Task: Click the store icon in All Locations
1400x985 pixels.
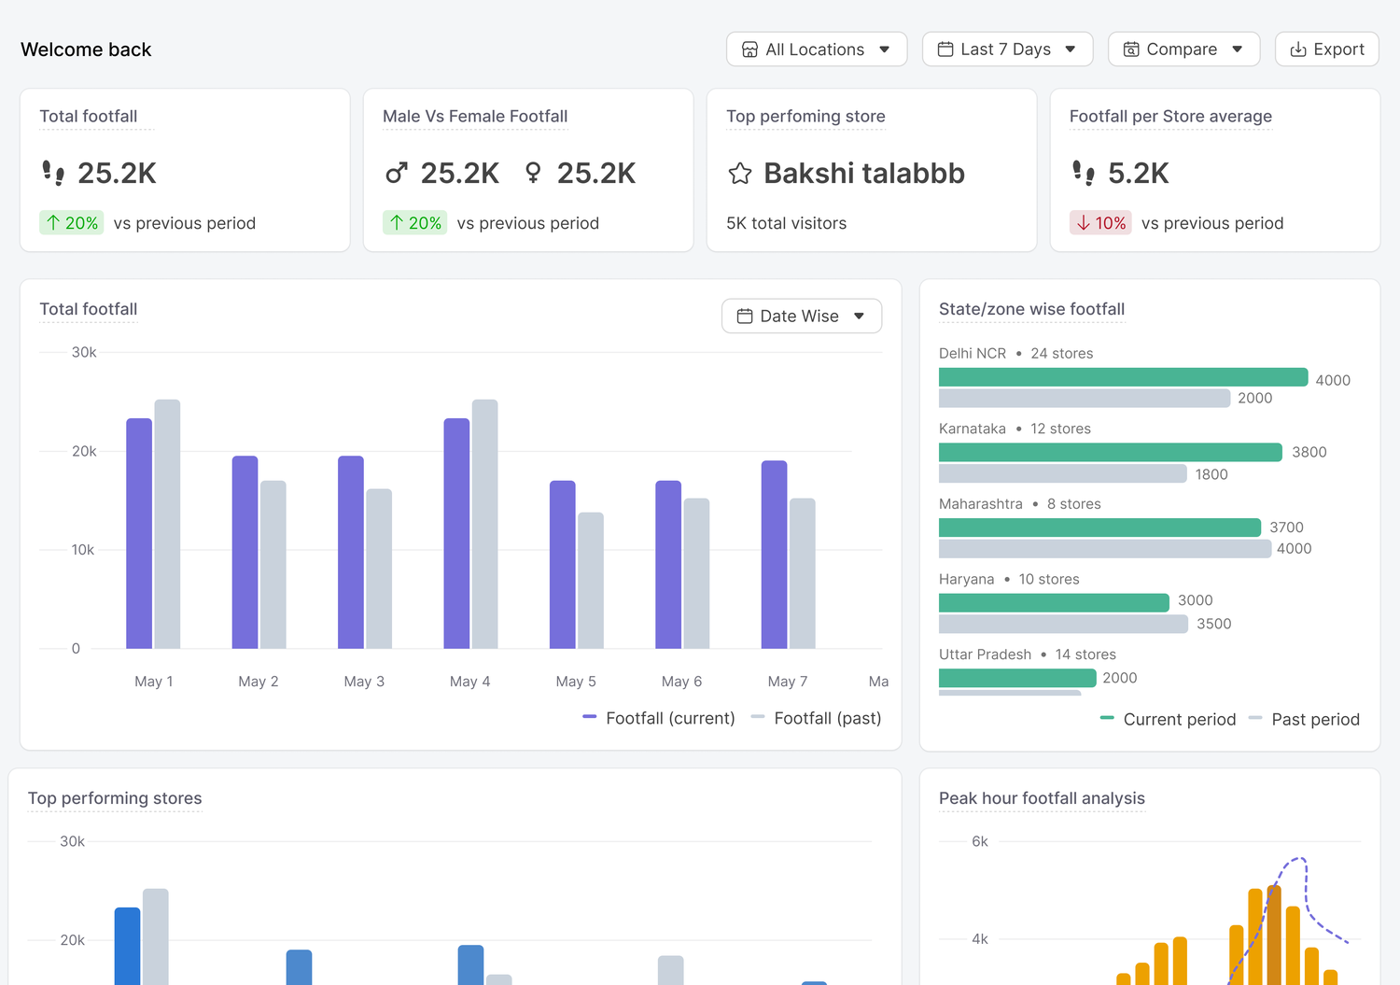Action: click(x=749, y=49)
